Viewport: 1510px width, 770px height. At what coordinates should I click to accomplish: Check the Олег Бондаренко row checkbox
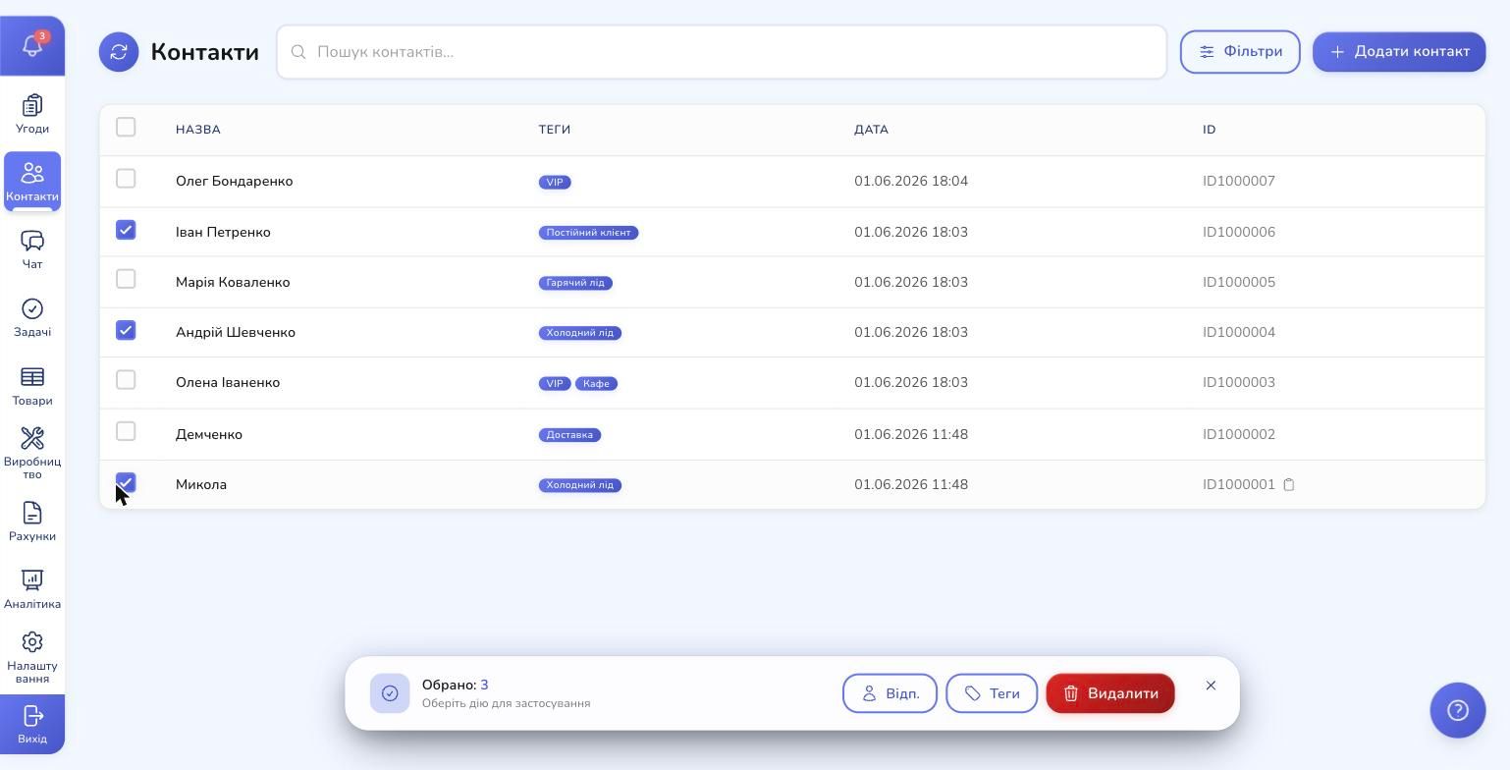point(126,179)
